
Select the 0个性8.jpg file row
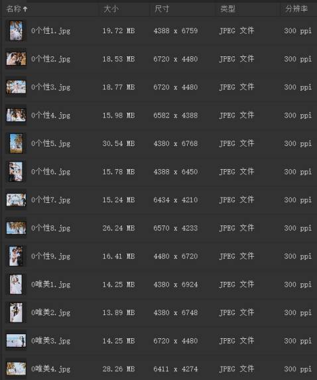point(158,228)
